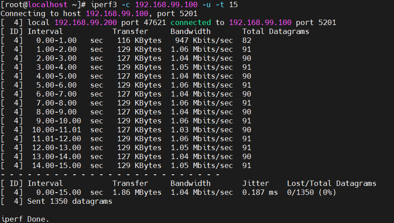Click the datagram count 82
The width and height of the screenshot is (394, 223).
click(x=247, y=40)
